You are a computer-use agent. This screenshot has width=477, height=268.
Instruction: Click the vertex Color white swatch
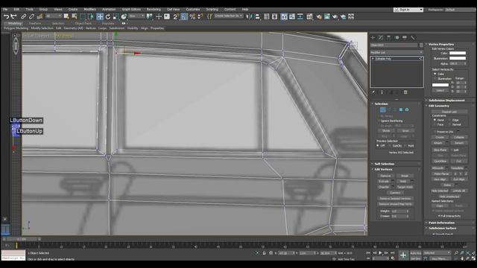[458, 53]
